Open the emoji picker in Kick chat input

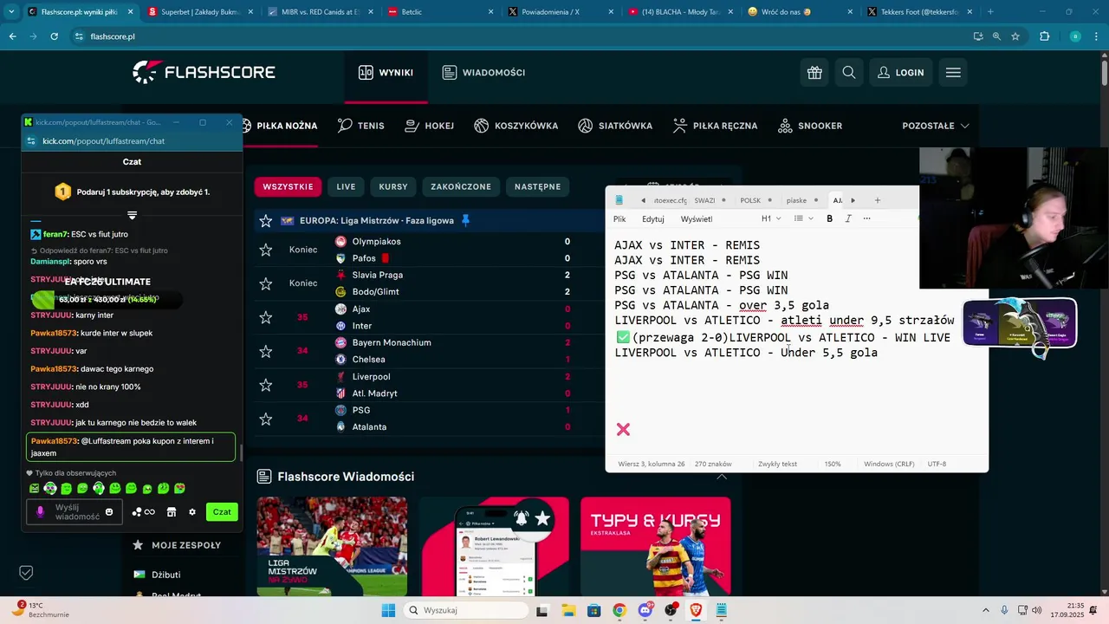click(x=109, y=512)
